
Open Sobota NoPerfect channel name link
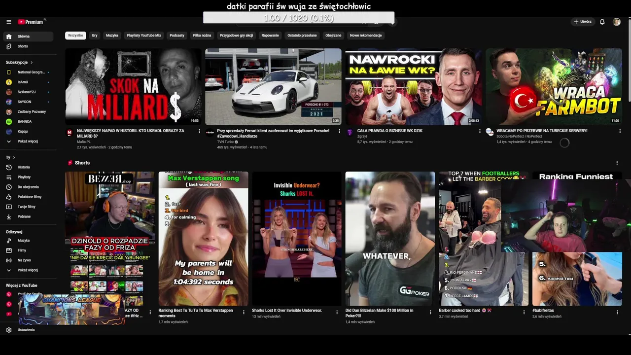click(x=519, y=136)
